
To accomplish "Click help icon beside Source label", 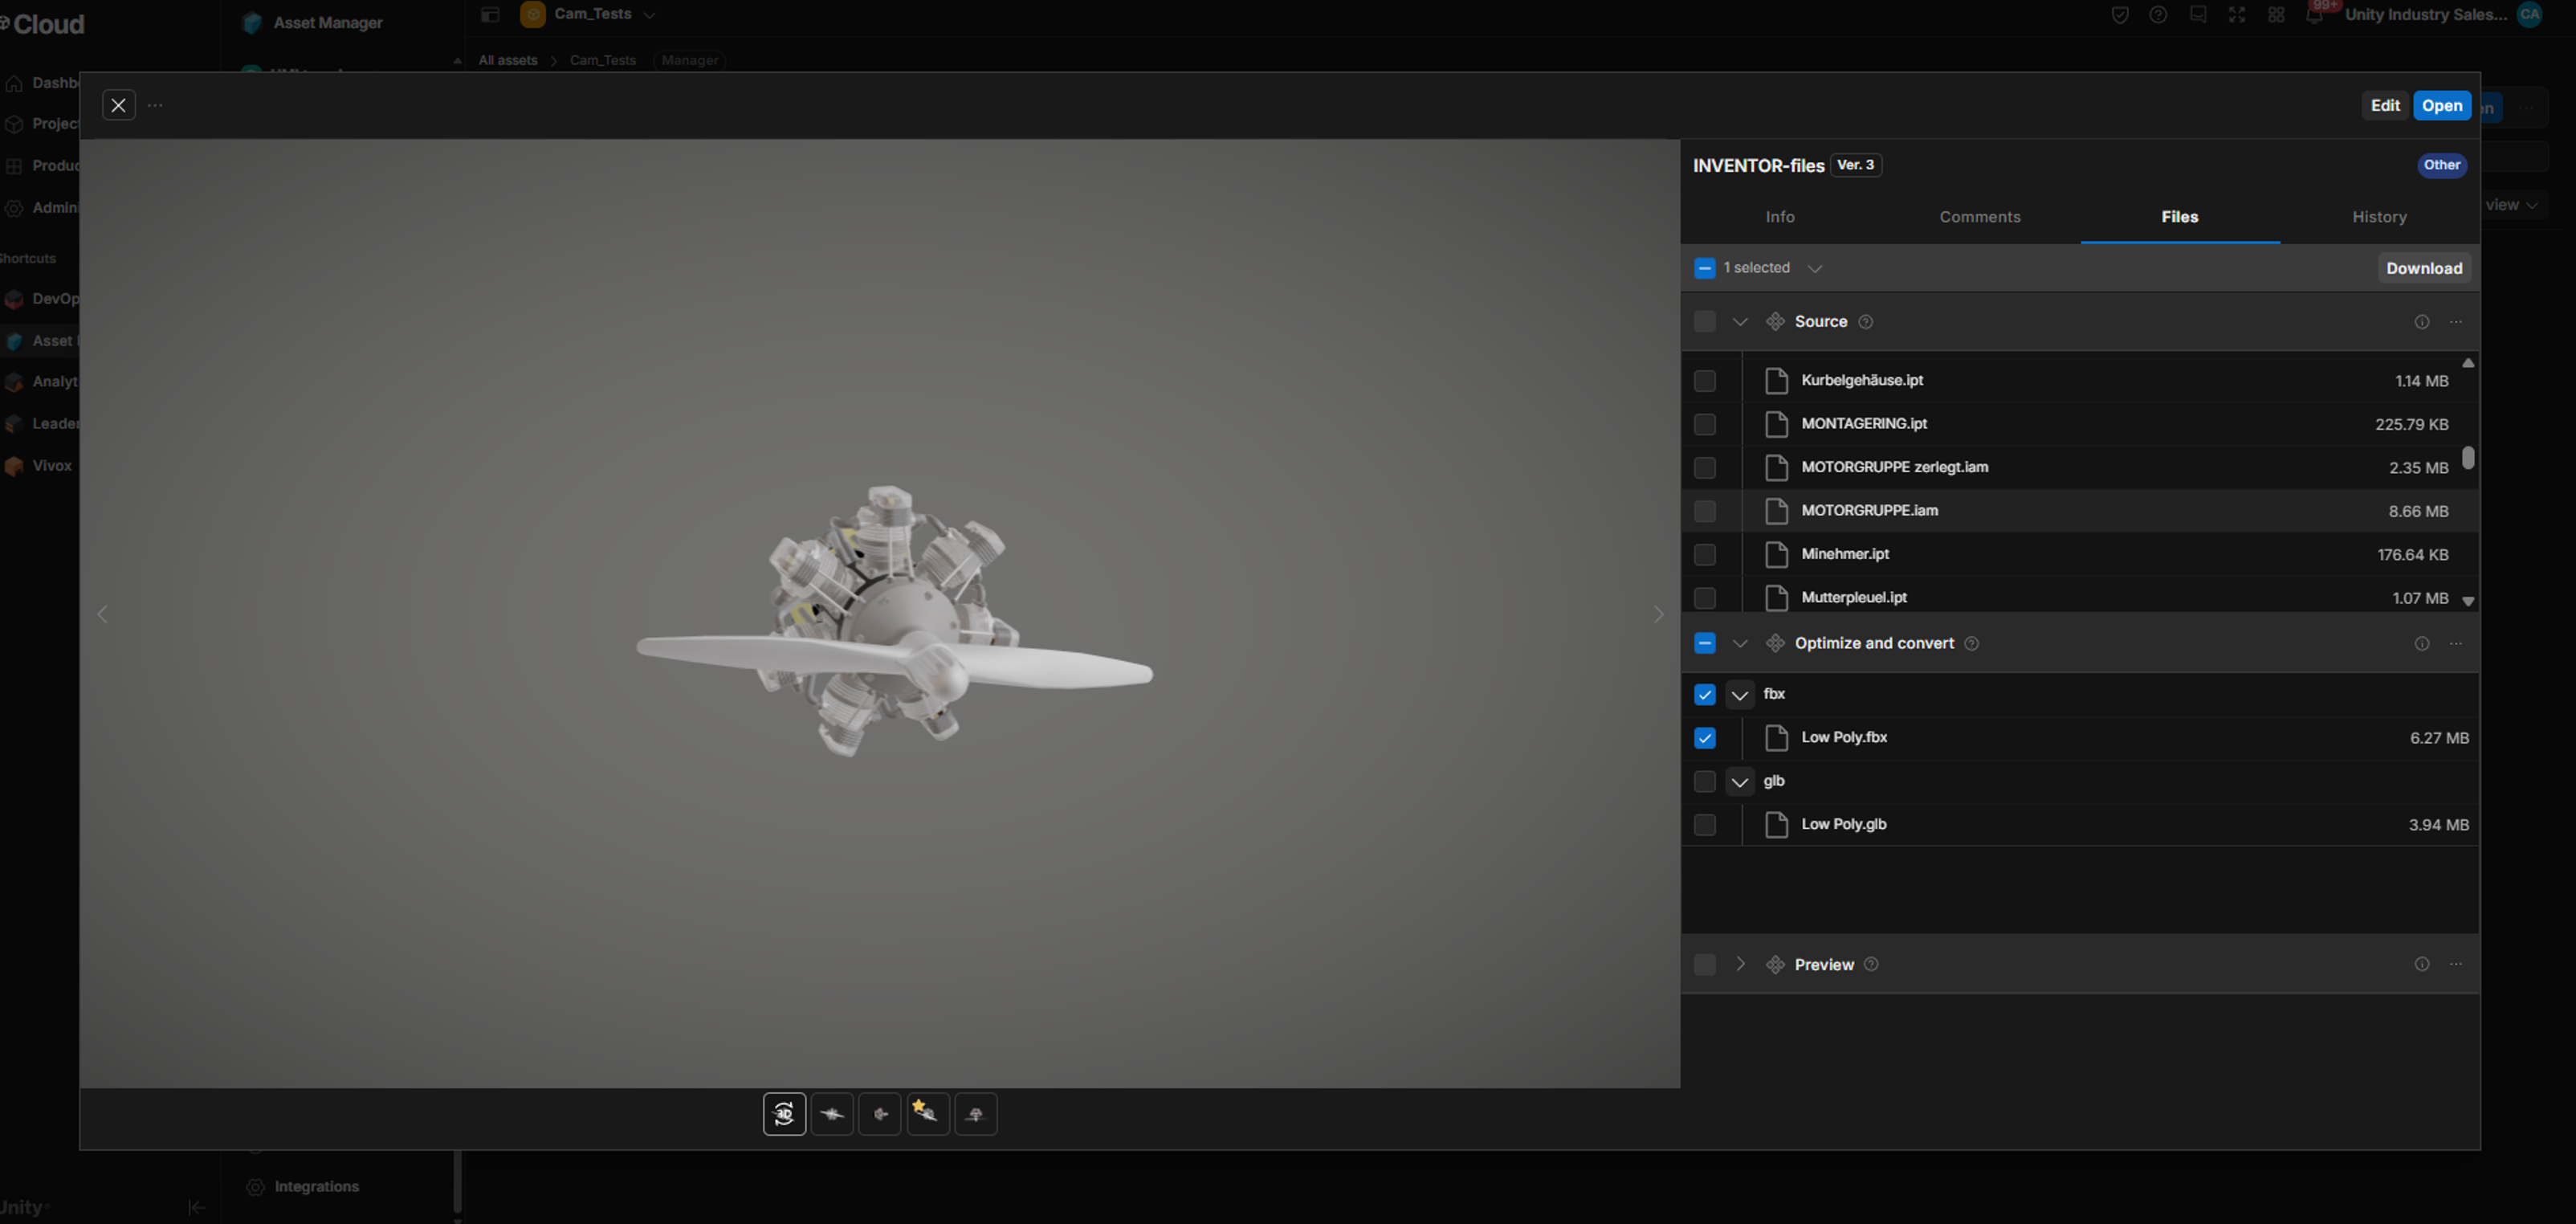I will point(1865,322).
